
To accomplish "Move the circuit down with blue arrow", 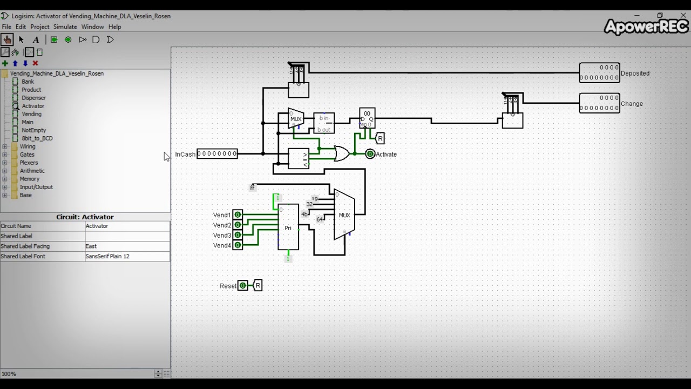I will [25, 63].
